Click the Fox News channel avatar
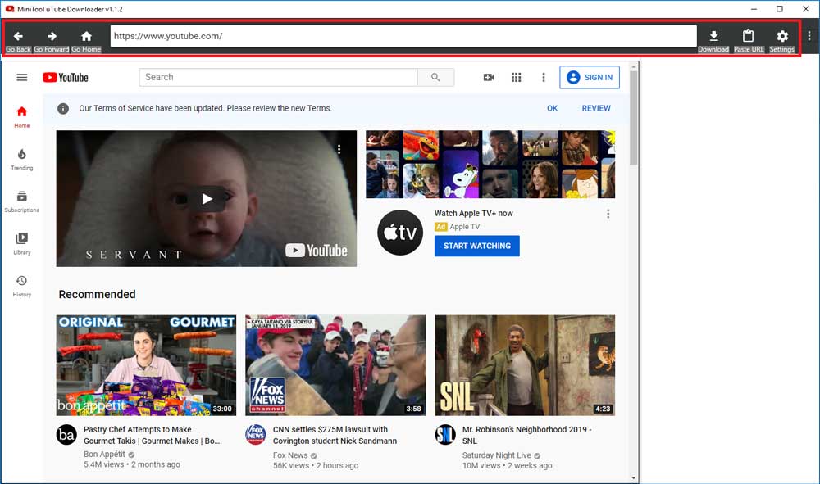This screenshot has width=820, height=484. [x=256, y=434]
